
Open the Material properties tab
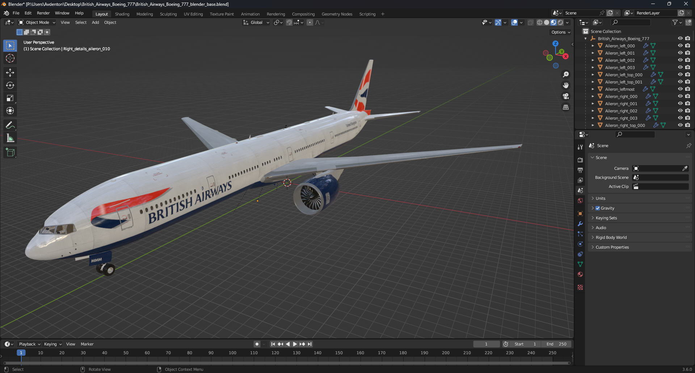tap(580, 274)
